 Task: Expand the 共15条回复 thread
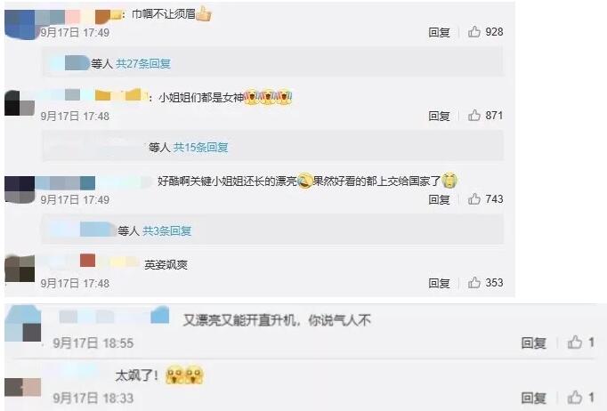200,147
